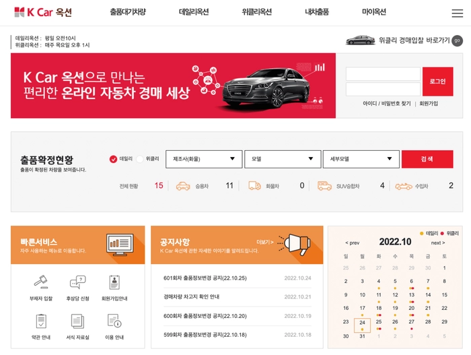Open the 내차출품 menu
The width and height of the screenshot is (471, 355).
(x=317, y=12)
